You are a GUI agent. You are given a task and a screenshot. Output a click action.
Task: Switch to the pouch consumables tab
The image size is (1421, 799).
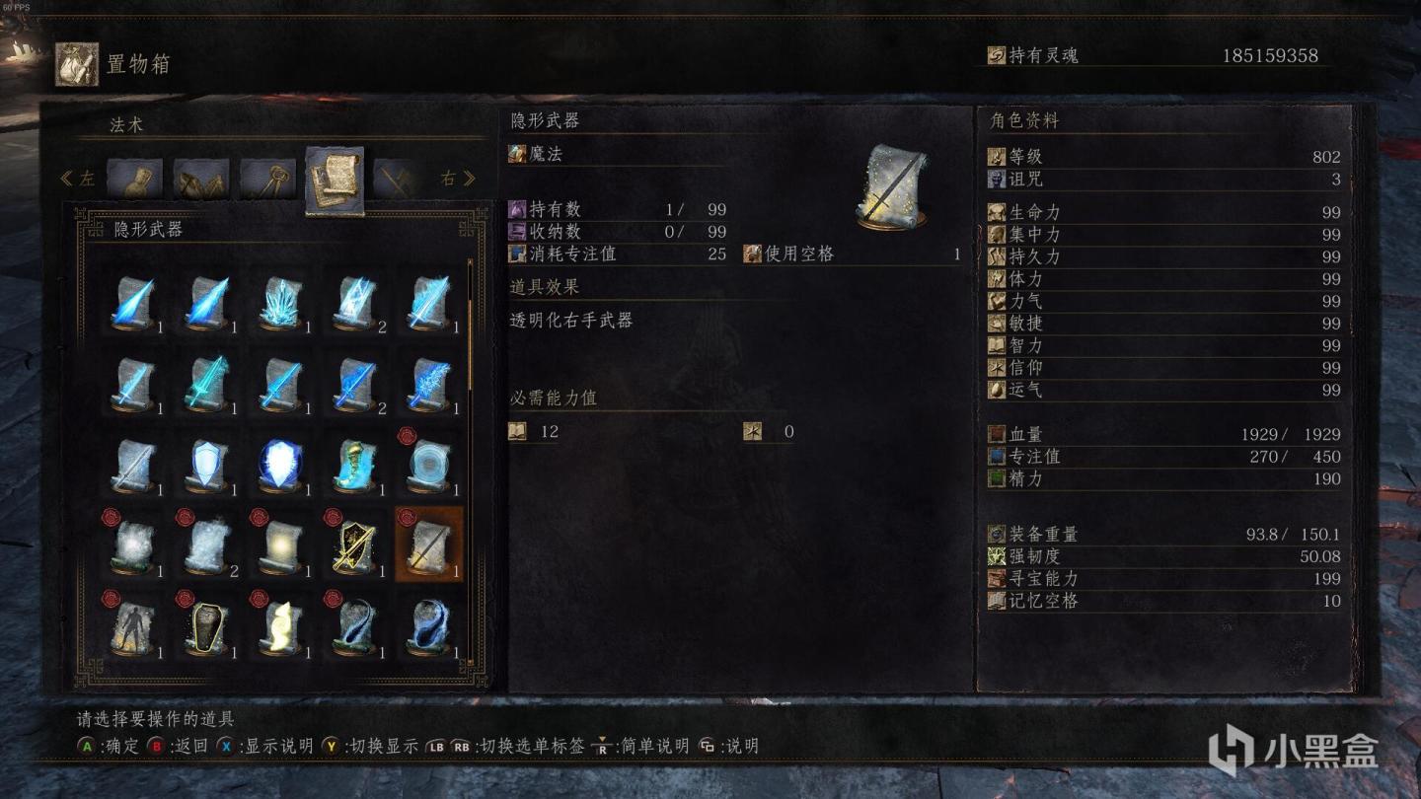134,179
